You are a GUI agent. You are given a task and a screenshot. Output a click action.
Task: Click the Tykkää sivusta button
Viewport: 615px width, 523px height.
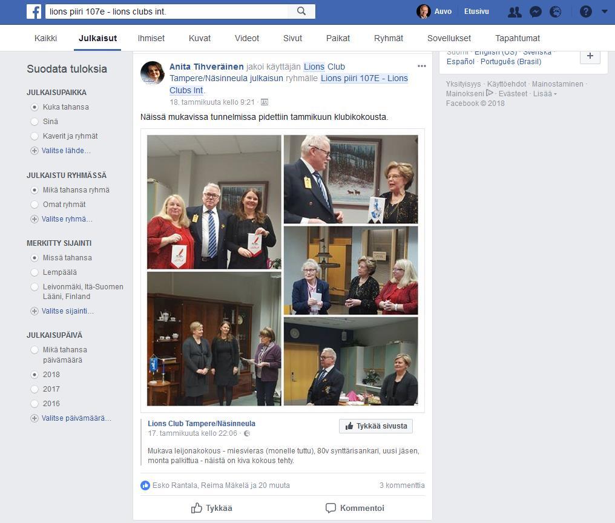coord(376,426)
